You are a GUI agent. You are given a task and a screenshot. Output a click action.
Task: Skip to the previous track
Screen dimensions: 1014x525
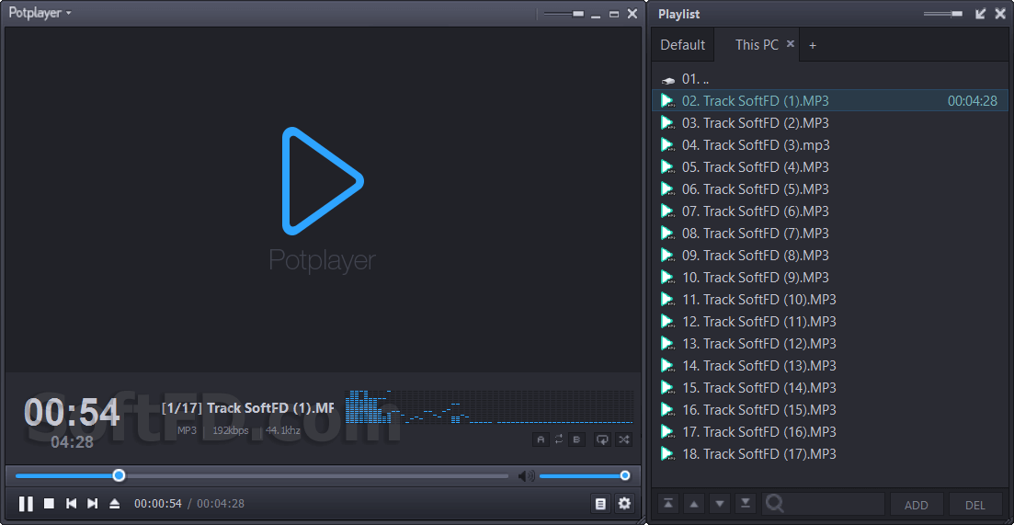pyautogui.click(x=72, y=503)
